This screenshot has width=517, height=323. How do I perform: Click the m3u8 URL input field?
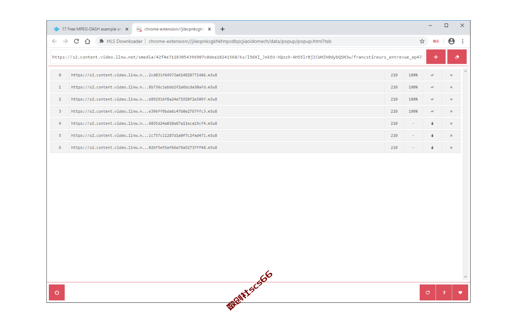pos(237,57)
